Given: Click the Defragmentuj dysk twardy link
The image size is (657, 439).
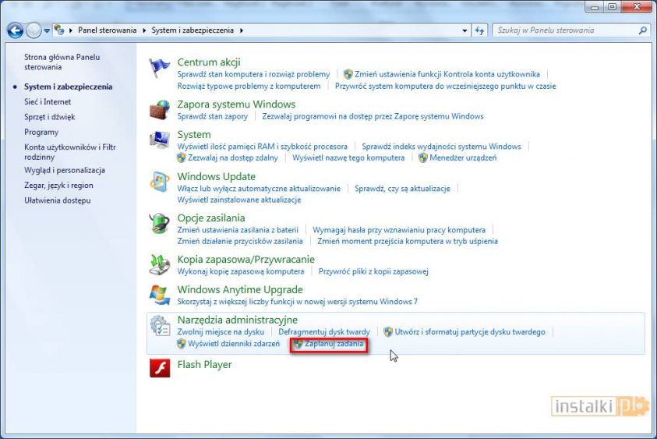Looking at the screenshot, I should tap(324, 332).
